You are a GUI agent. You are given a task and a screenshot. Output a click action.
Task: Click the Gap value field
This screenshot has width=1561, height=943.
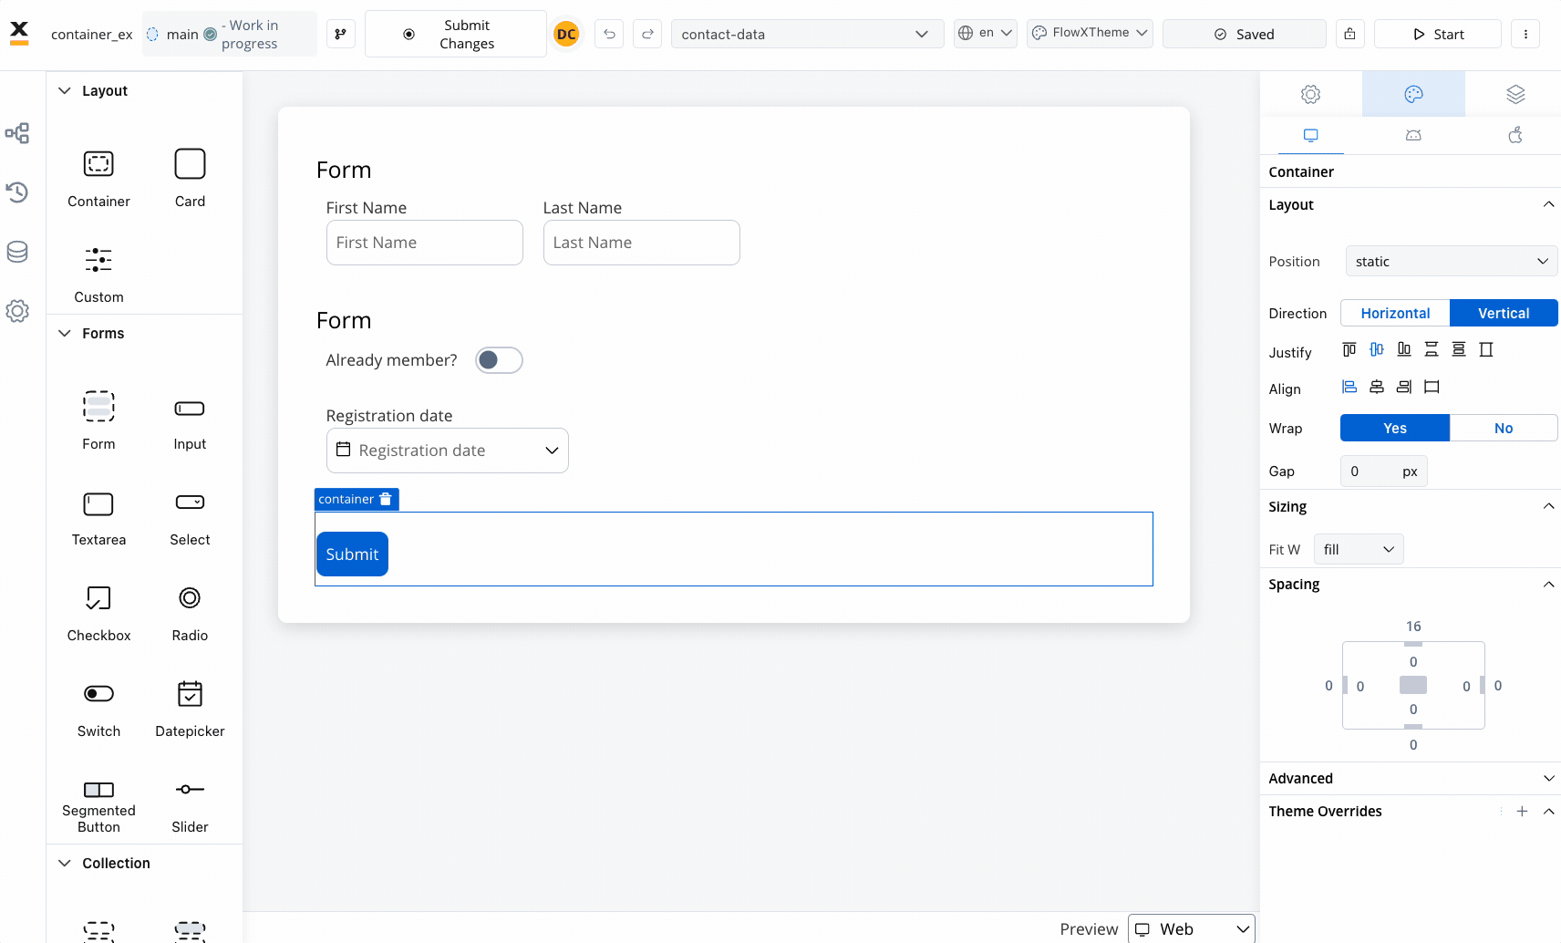[1383, 471]
